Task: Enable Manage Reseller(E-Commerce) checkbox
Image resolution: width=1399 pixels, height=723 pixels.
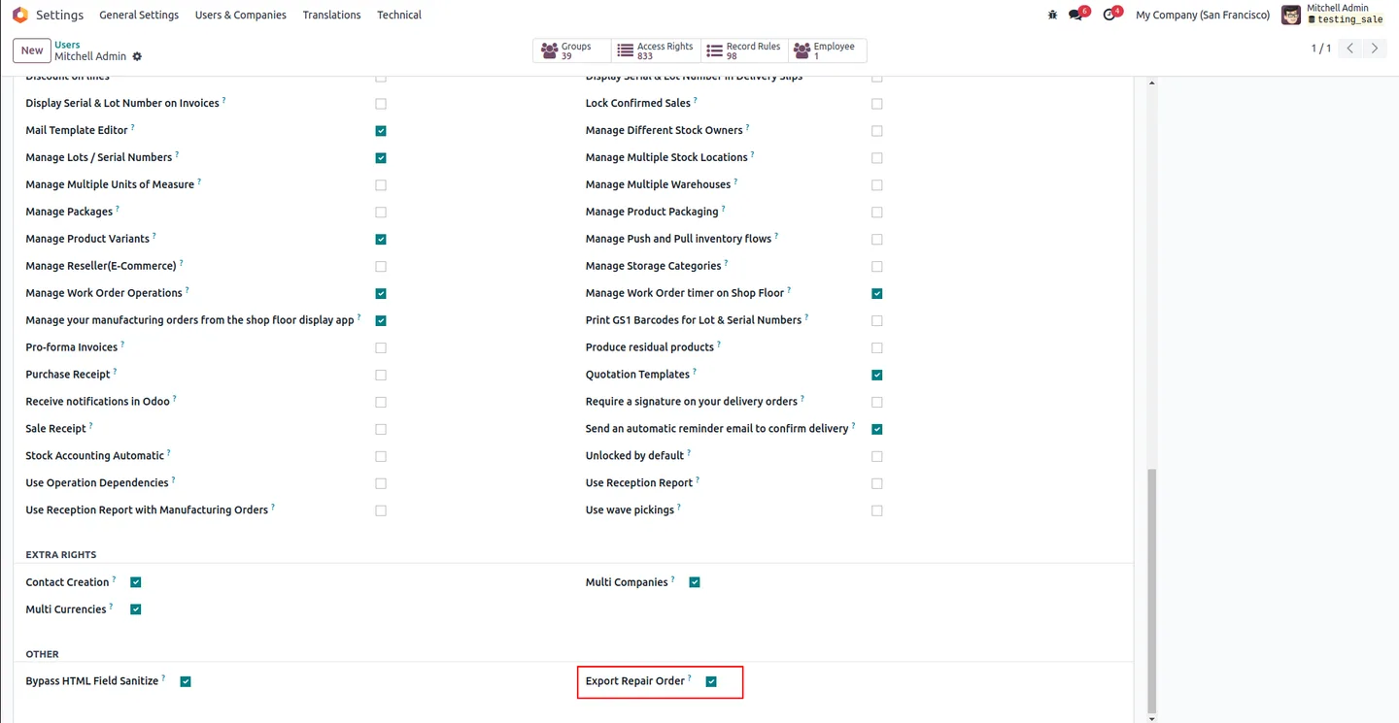Action: tap(381, 267)
